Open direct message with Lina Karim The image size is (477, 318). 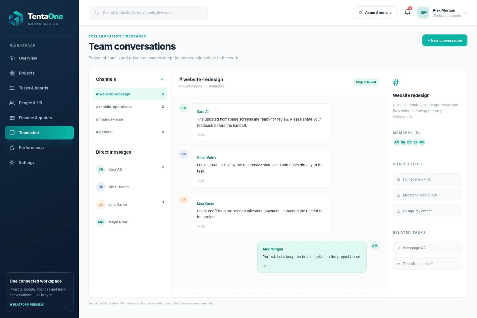[x=130, y=204]
